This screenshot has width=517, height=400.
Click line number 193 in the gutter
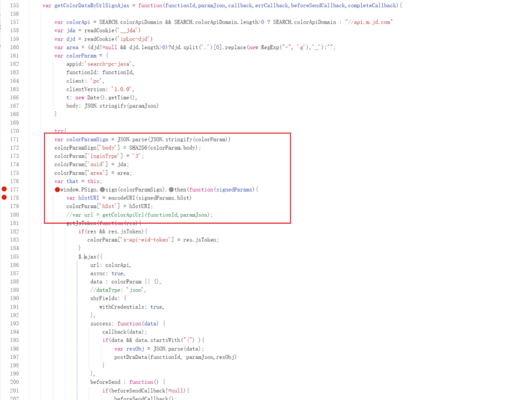pyautogui.click(x=14, y=324)
